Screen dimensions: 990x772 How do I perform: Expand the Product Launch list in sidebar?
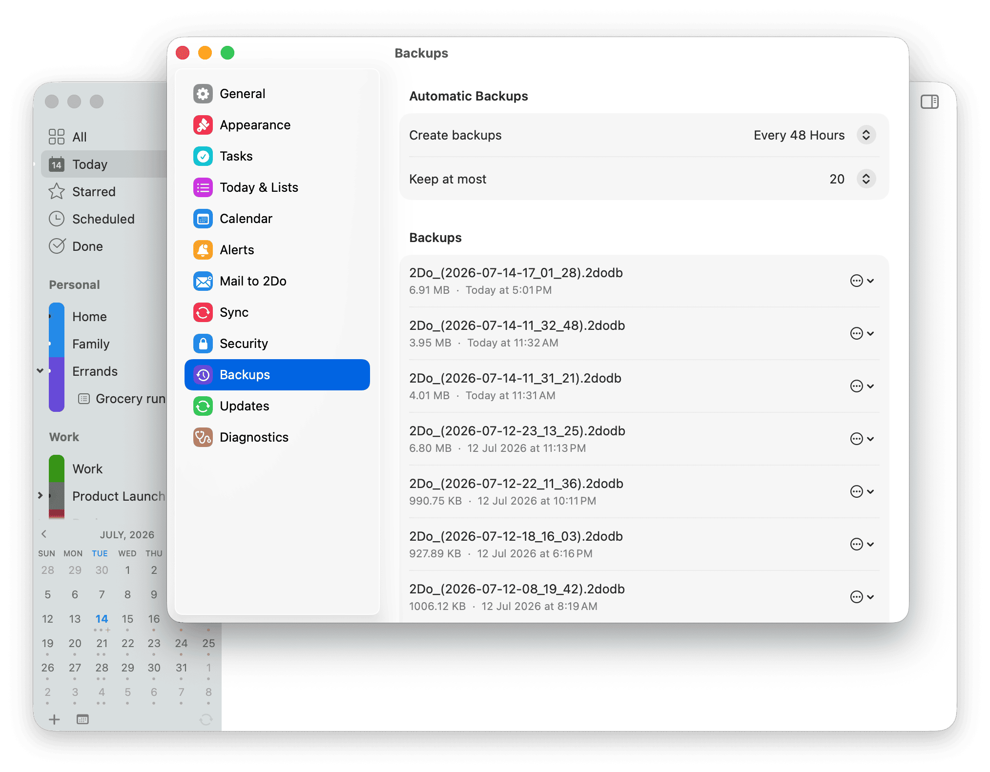40,496
